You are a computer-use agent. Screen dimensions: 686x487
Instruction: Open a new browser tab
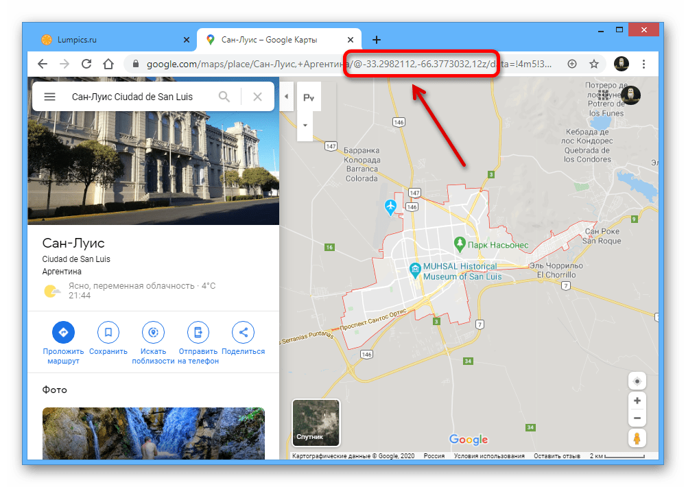pyautogui.click(x=377, y=40)
